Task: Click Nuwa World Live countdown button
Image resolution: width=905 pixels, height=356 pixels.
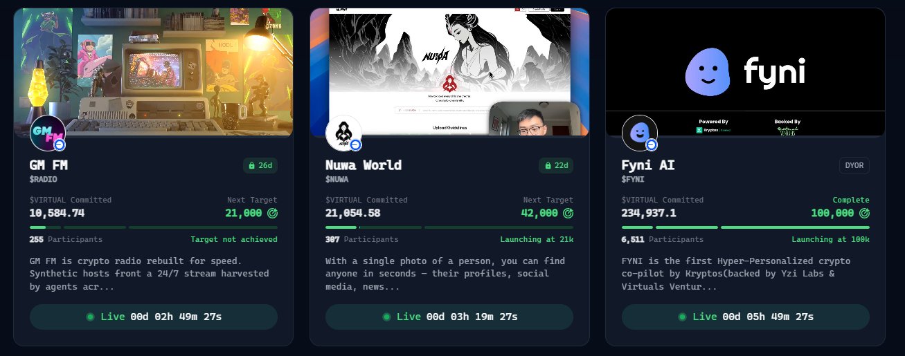Action: (449, 317)
